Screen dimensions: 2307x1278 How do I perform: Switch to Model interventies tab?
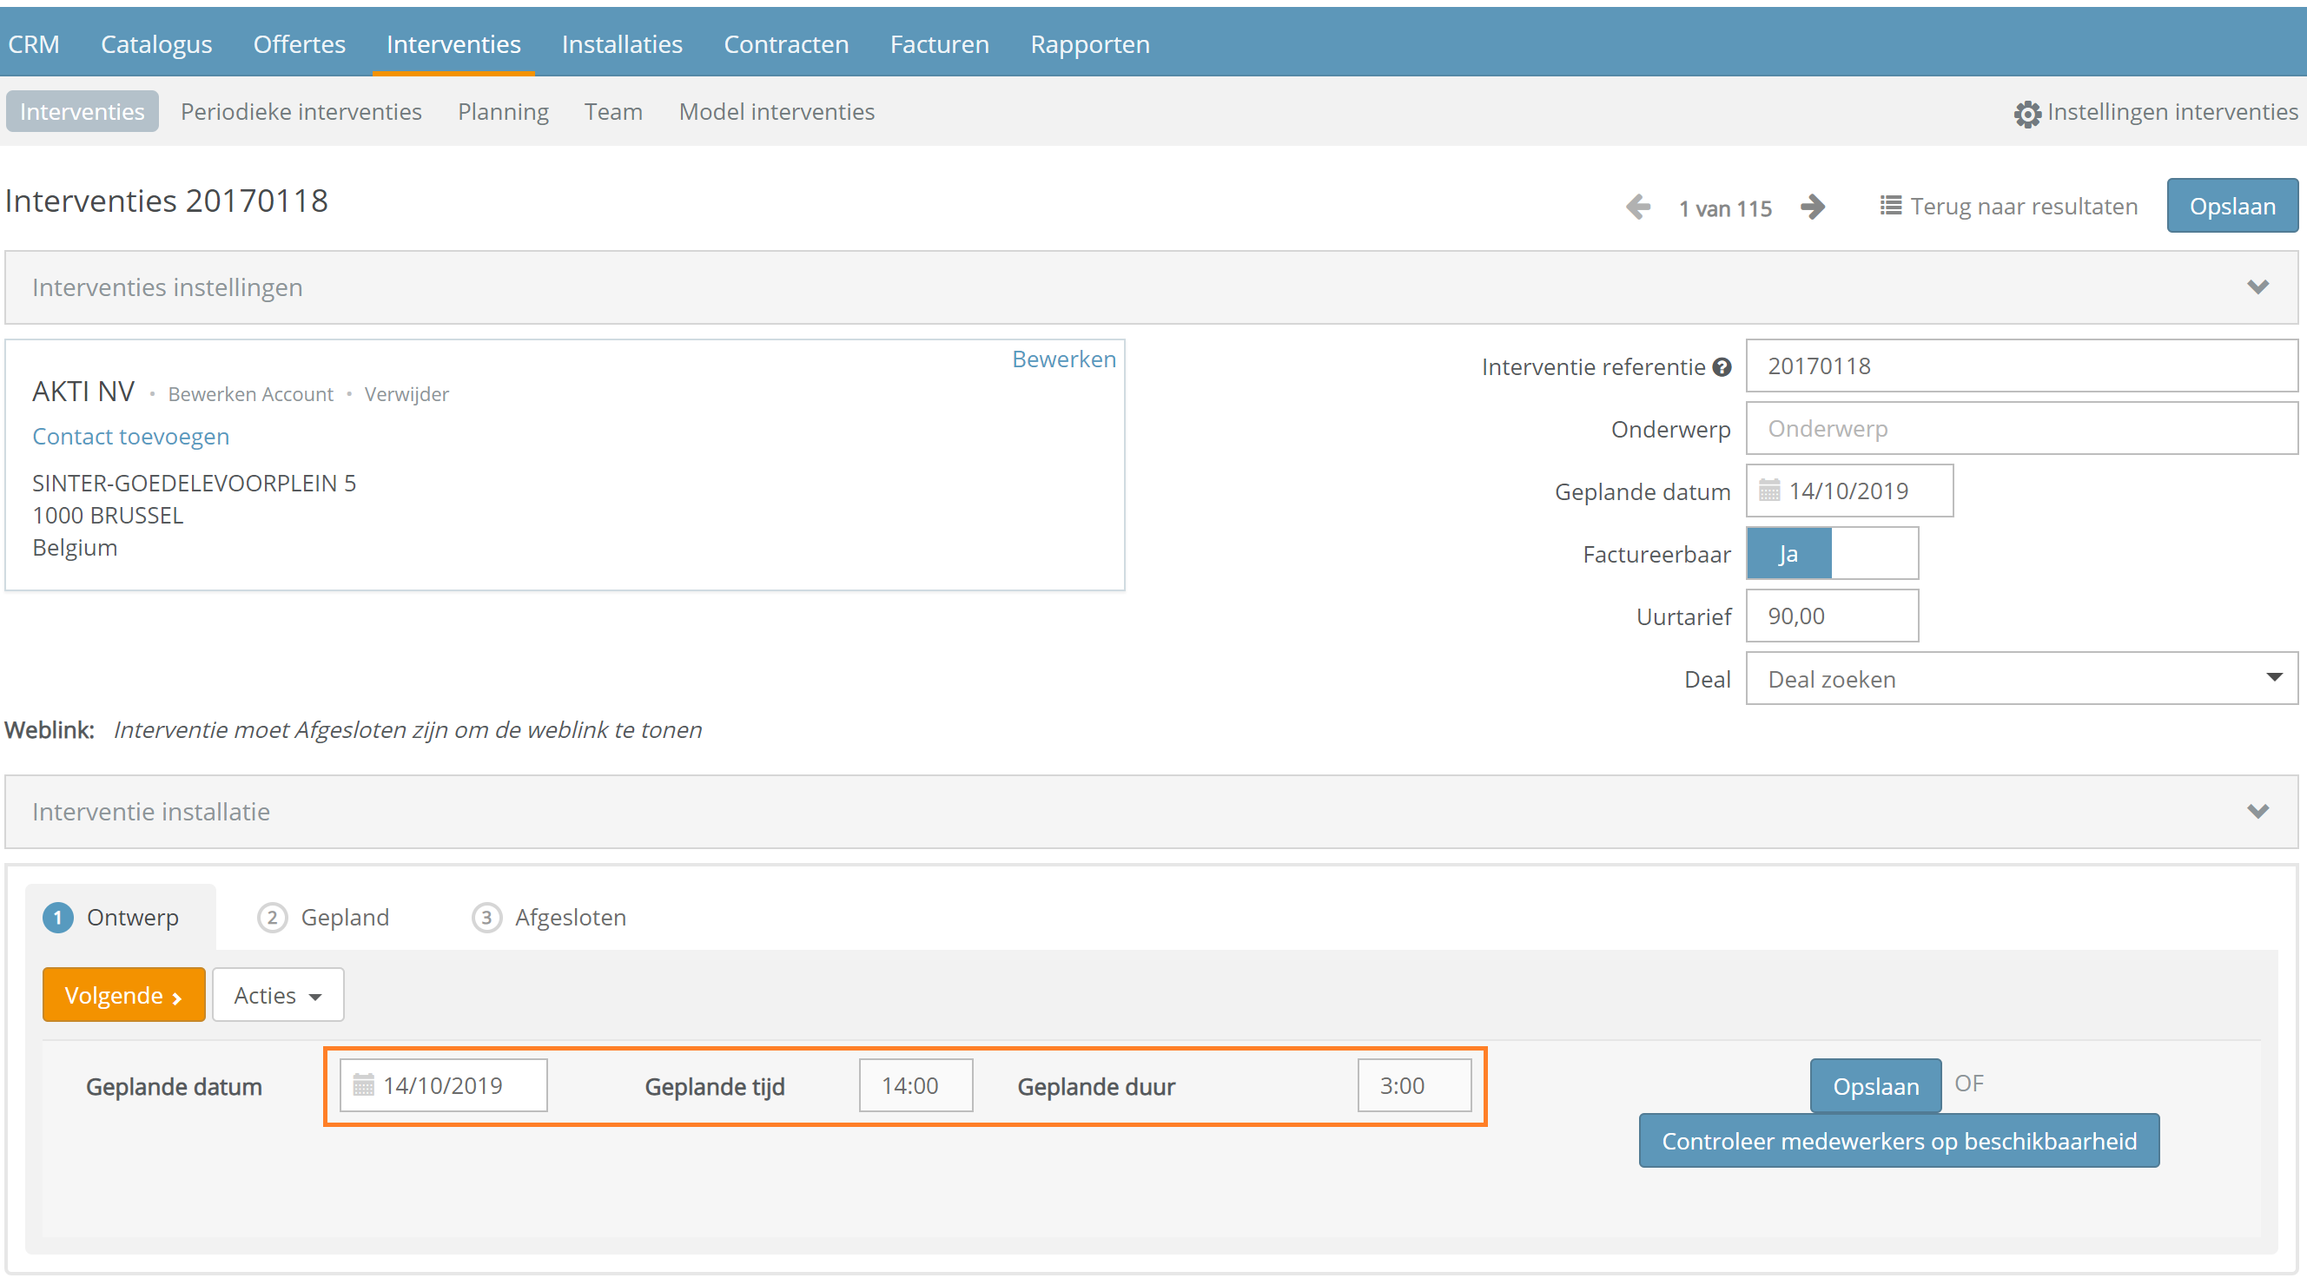[777, 112]
